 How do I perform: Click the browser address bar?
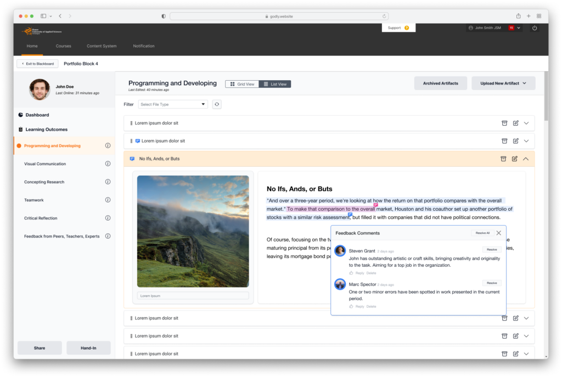pos(279,16)
